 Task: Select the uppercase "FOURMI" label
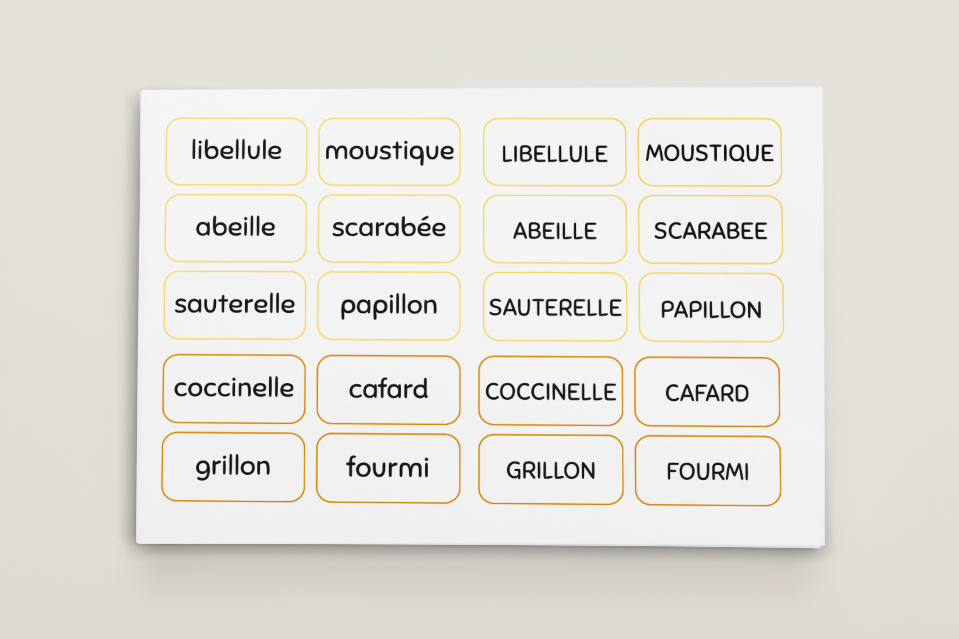pos(708,471)
